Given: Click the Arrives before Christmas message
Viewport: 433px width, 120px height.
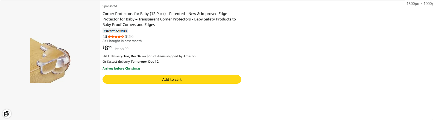Looking at the screenshot, I should [121, 68].
